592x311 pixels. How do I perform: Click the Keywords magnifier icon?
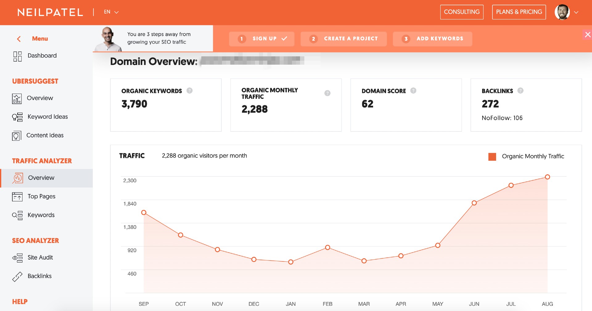tap(17, 215)
